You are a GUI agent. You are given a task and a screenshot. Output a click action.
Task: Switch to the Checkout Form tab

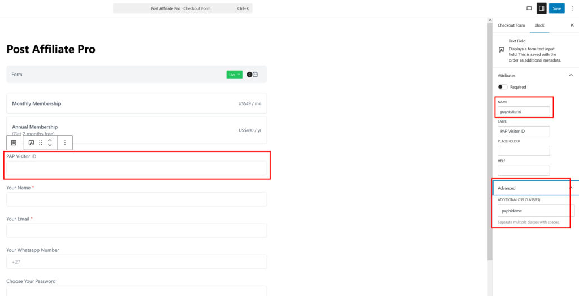511,25
